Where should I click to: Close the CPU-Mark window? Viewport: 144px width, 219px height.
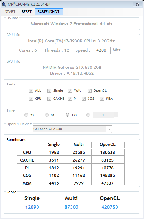[x=137, y=4]
